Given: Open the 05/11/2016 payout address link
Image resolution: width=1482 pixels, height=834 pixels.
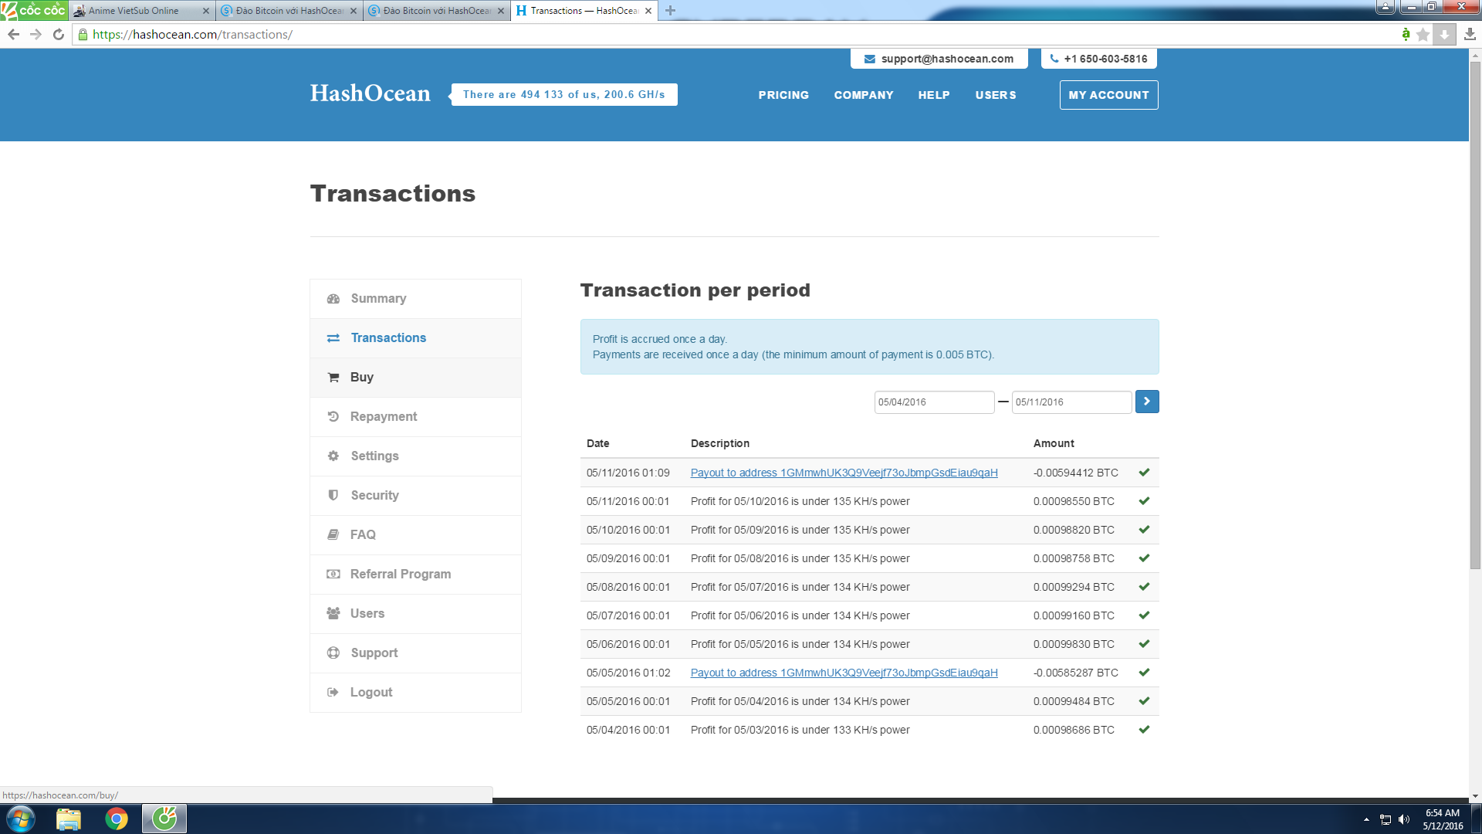Looking at the screenshot, I should point(844,473).
